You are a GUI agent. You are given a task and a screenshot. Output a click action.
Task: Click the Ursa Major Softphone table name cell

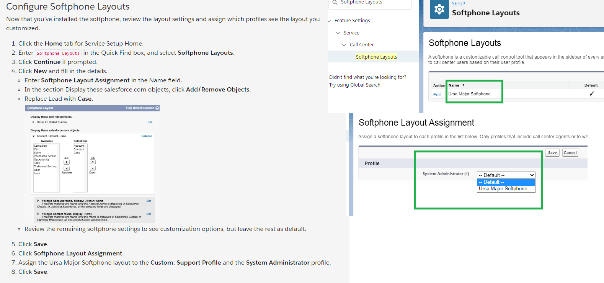pos(469,94)
